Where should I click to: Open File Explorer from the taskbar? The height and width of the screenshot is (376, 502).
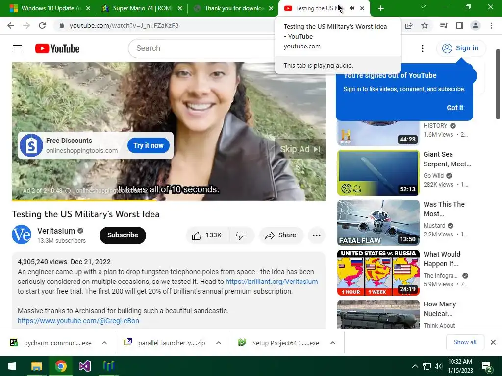36,366
